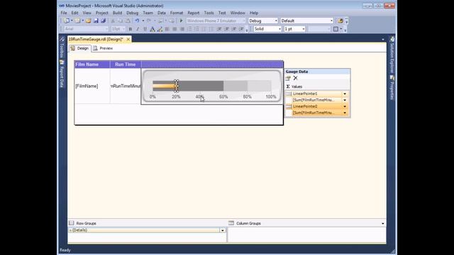Expand first Sum(FilmRunTimeMinu field dropdown
Screen dimensions: 454x255
click(345, 100)
